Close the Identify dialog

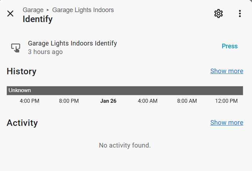pyautogui.click(x=10, y=14)
